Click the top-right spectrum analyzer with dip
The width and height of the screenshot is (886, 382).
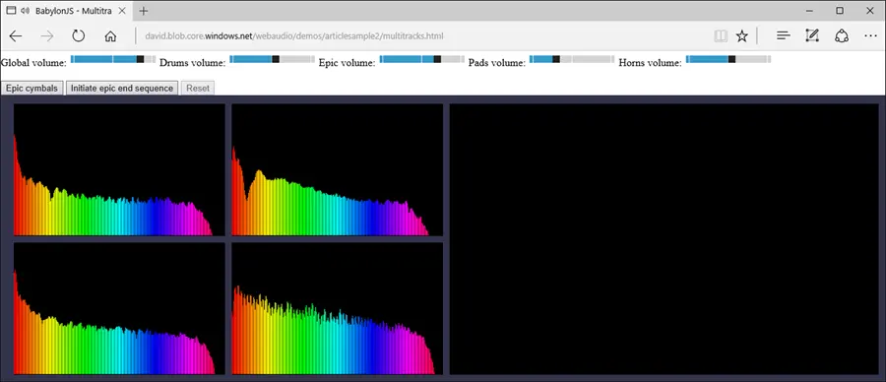click(x=338, y=169)
